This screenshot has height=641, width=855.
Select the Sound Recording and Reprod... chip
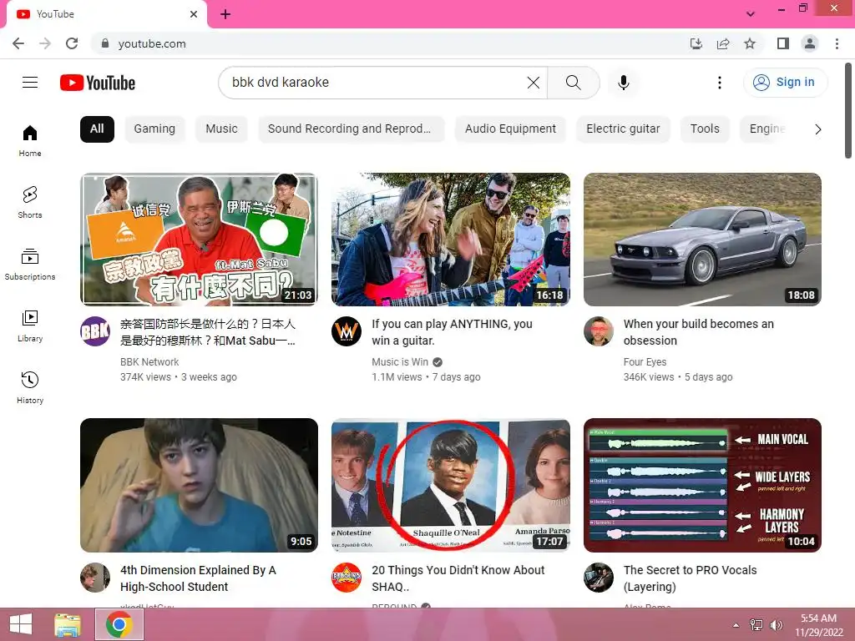click(x=350, y=129)
